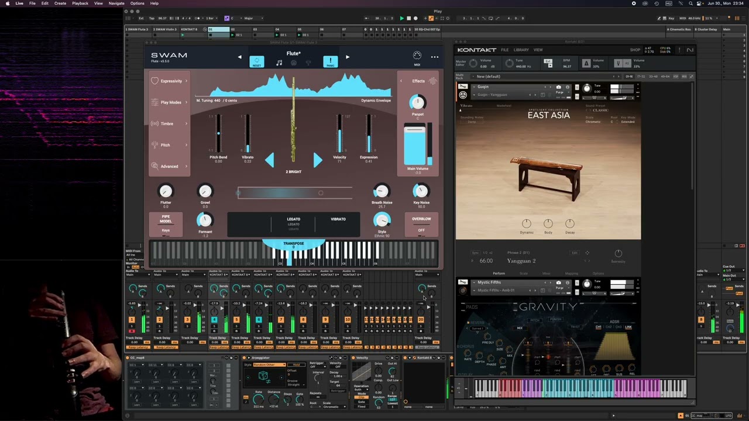This screenshot has height=421, width=749.
Task: Open the Kontakt FILE menu
Action: click(504, 50)
